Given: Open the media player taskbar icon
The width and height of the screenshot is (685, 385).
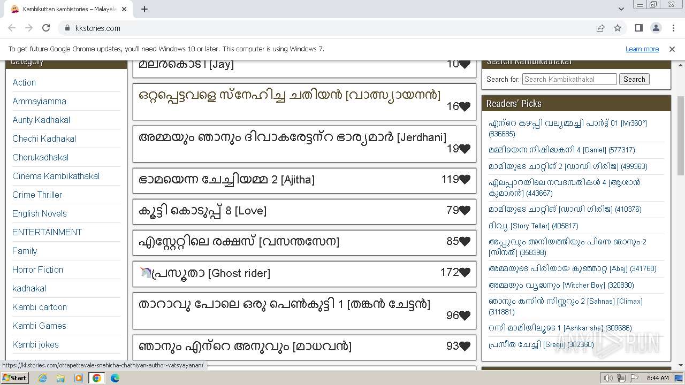Looking at the screenshot, I should [79, 378].
